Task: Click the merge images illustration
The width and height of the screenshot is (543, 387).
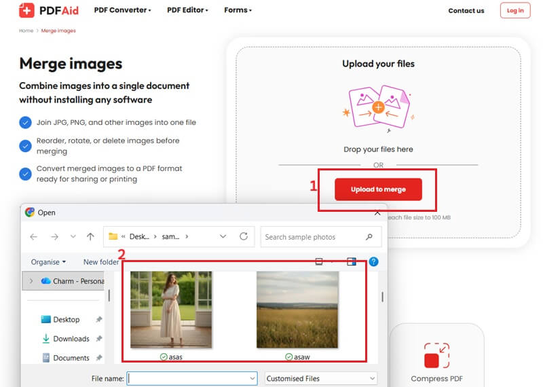Action: pos(379,107)
